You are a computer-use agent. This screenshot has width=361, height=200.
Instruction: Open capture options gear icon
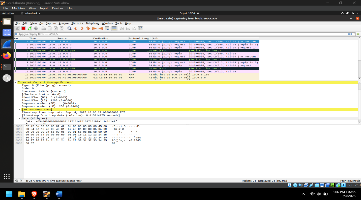click(36, 28)
